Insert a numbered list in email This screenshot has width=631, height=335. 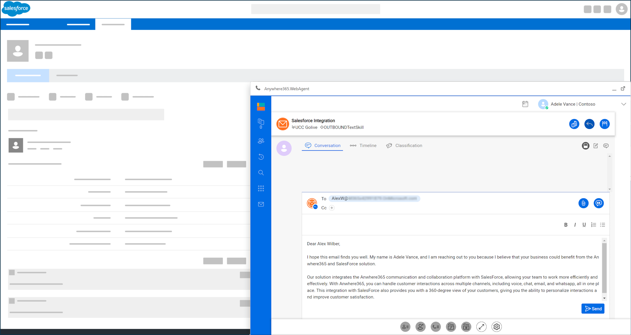click(593, 225)
